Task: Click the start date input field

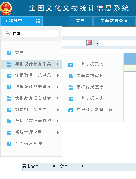Action: (74, 43)
